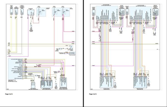The height and width of the screenshot is (107, 167).
Task: Click the 'Page 2 of 4' caption
Action: [9, 94]
